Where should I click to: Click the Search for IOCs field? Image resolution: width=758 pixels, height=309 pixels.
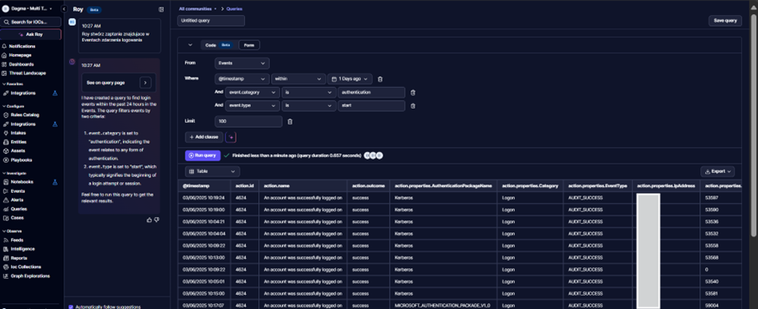(31, 22)
